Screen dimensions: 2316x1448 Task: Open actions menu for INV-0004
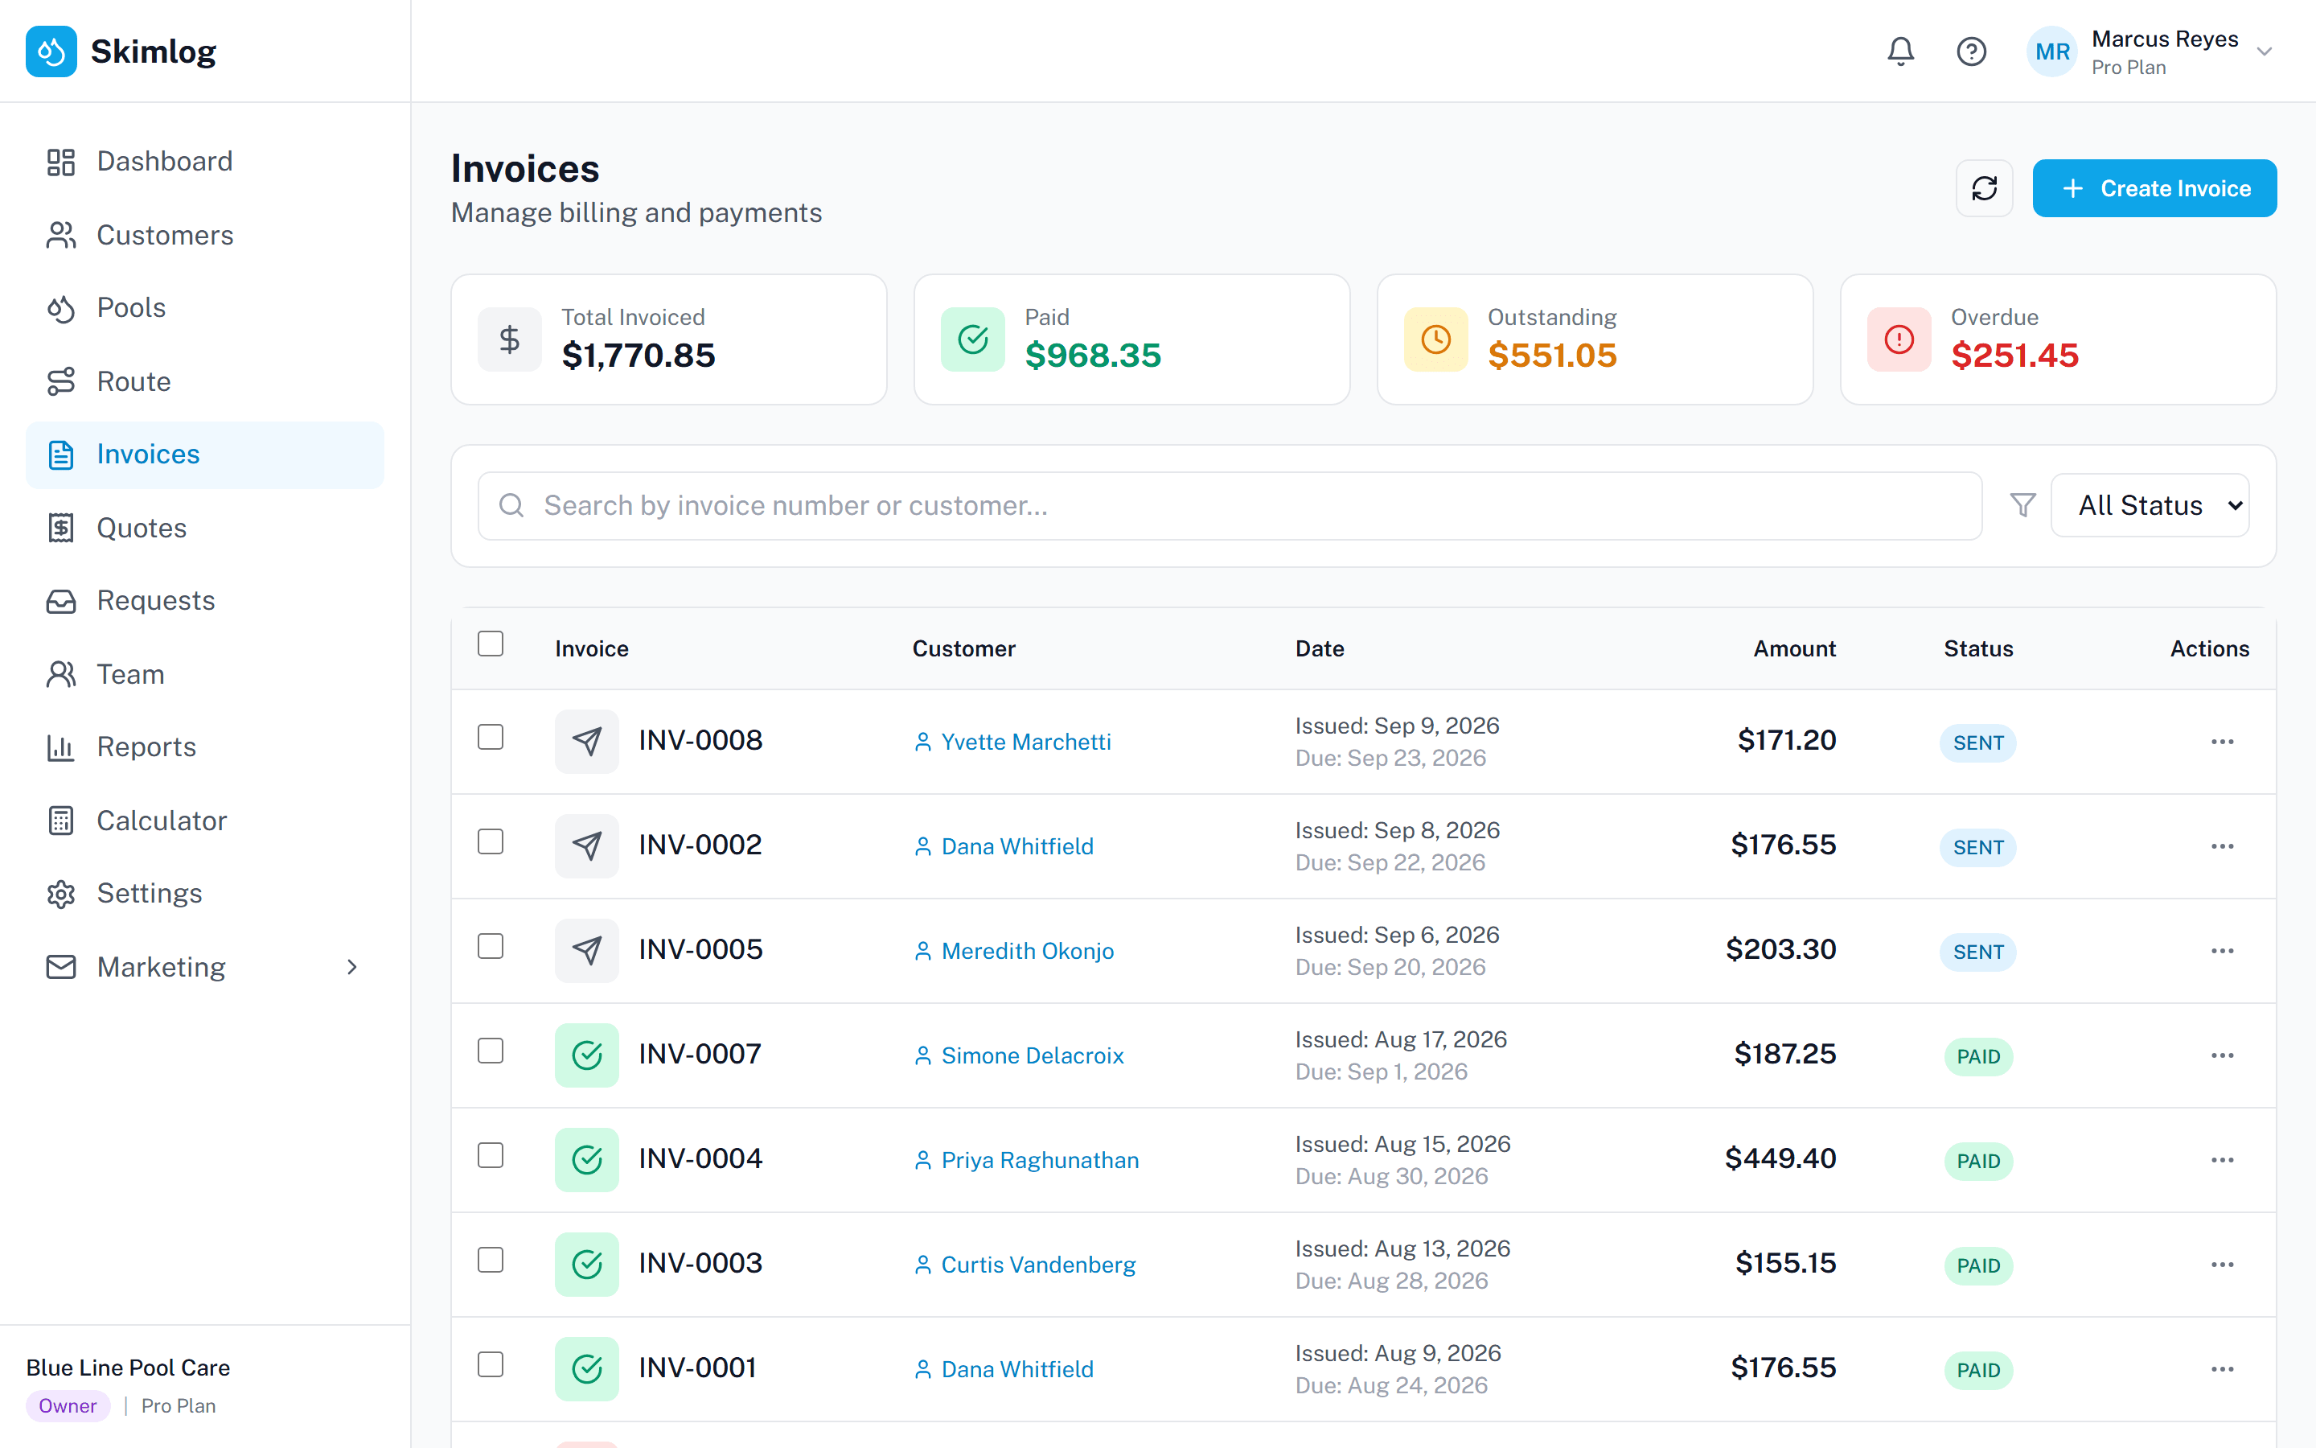click(x=2222, y=1160)
